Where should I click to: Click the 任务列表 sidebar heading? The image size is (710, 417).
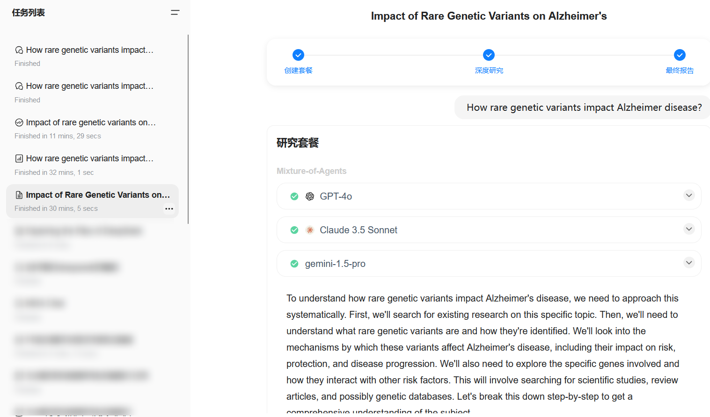(29, 13)
